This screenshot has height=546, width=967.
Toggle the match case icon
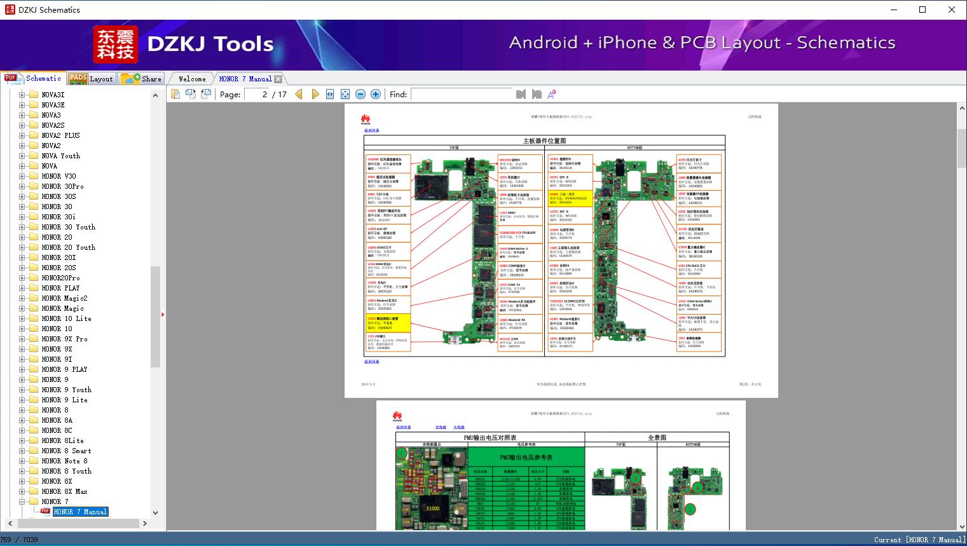551,94
